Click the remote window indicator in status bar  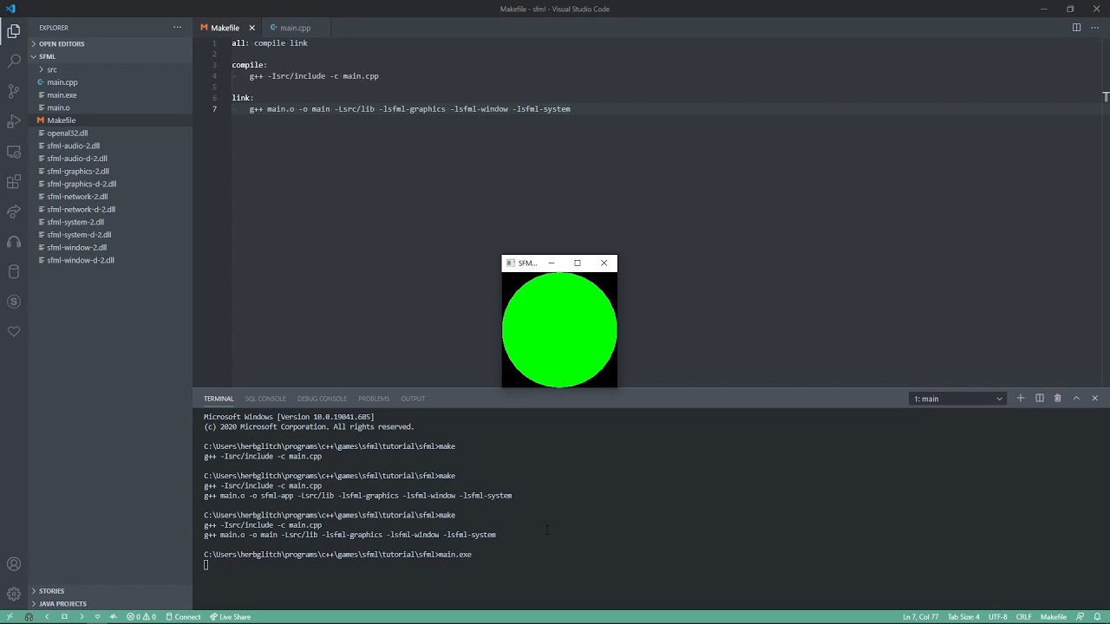10,617
